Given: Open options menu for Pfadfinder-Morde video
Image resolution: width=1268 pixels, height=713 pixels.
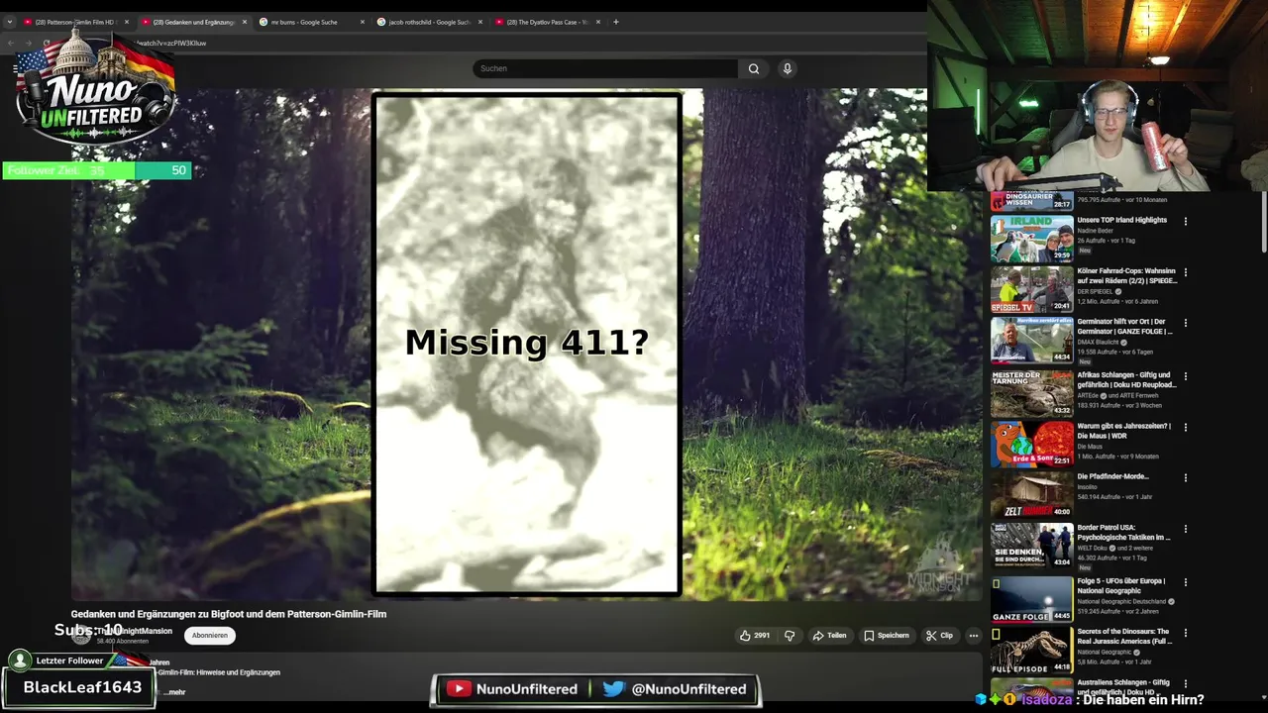Looking at the screenshot, I should (x=1185, y=477).
